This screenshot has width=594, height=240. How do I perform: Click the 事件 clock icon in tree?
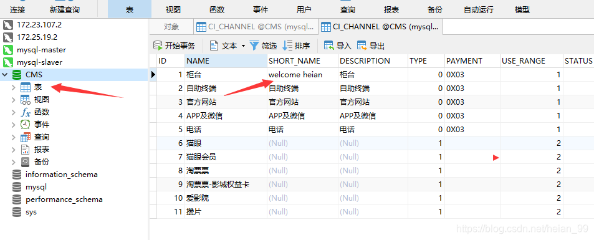point(26,124)
